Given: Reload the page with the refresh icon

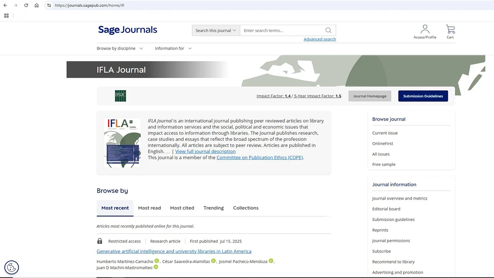Looking at the screenshot, I should pos(26,5).
